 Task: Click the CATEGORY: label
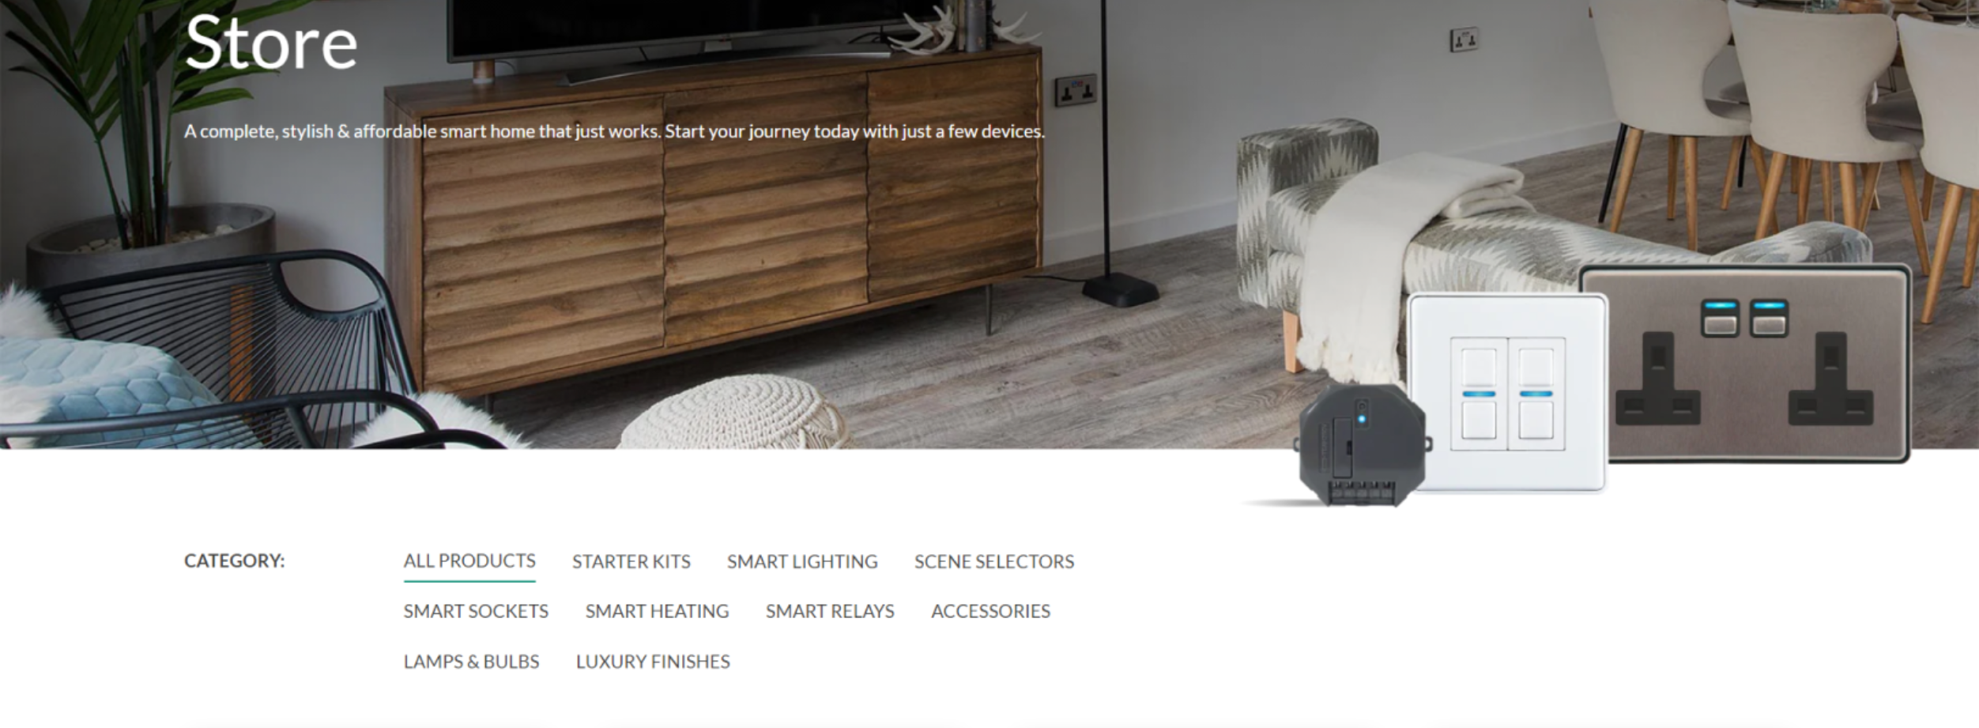(x=234, y=561)
